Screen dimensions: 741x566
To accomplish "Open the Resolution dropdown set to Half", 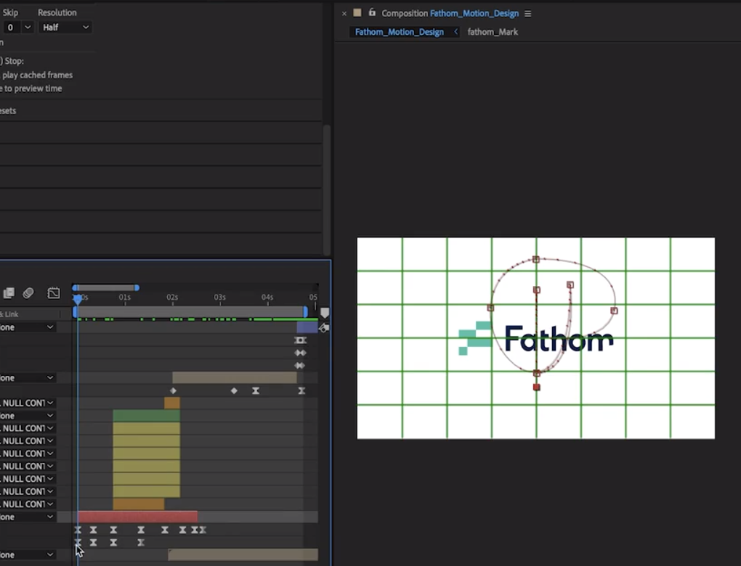I will coord(65,28).
